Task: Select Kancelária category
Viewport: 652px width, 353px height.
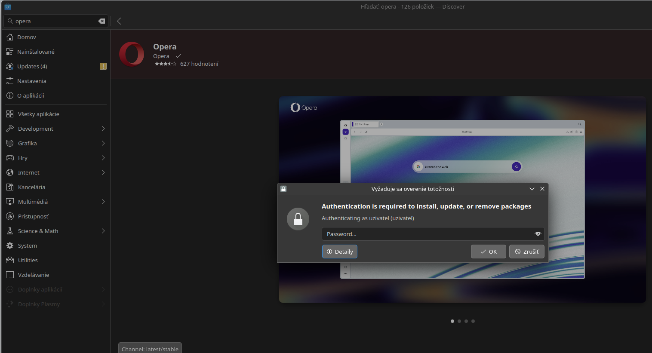Action: coord(31,187)
